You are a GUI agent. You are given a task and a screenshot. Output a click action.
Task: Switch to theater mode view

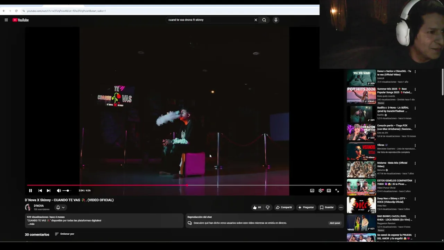click(x=329, y=190)
